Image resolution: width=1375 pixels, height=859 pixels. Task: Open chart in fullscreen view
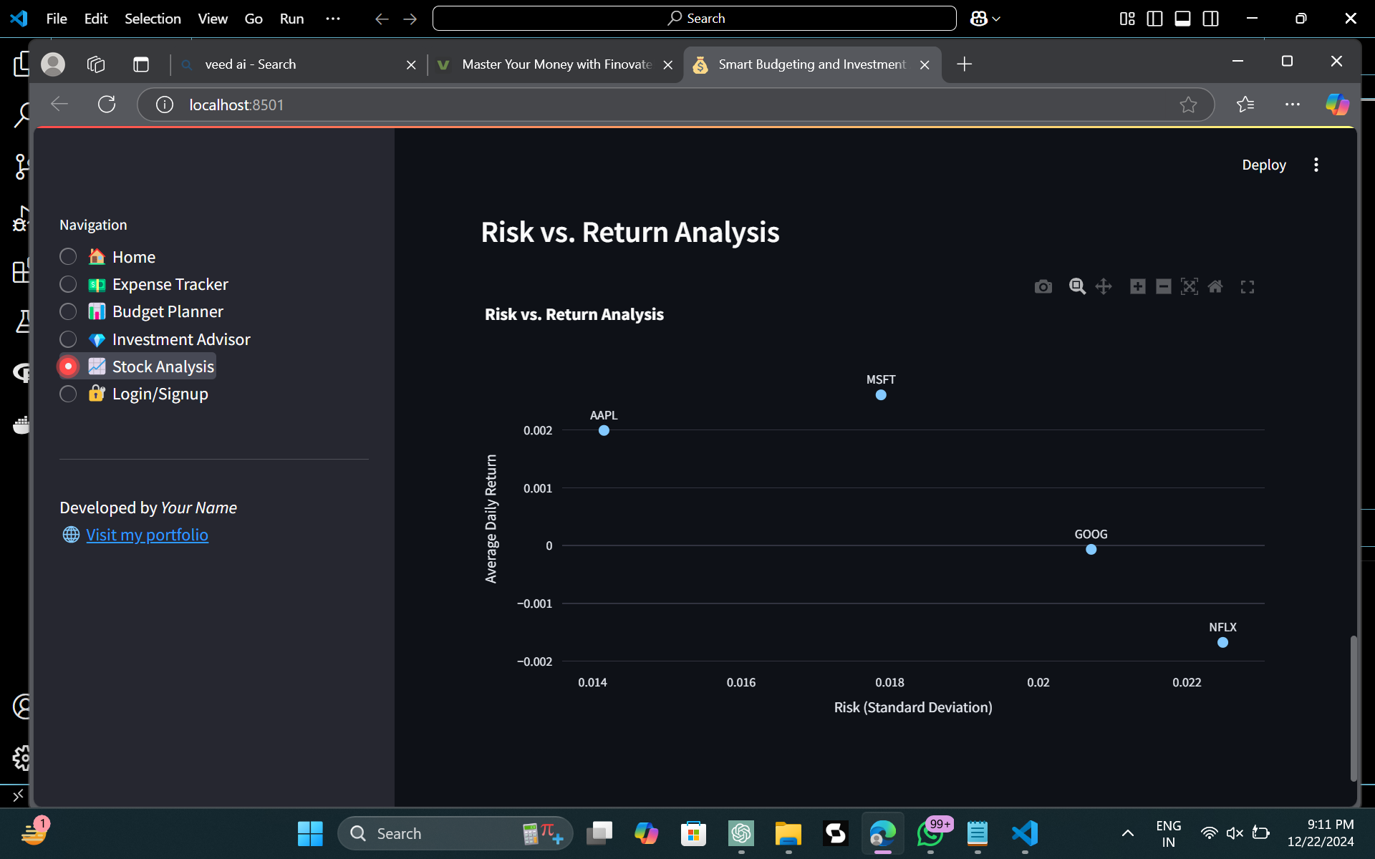(1248, 287)
